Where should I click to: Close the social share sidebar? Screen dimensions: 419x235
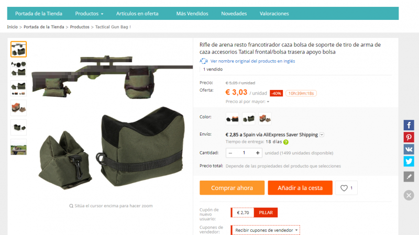tap(409, 195)
